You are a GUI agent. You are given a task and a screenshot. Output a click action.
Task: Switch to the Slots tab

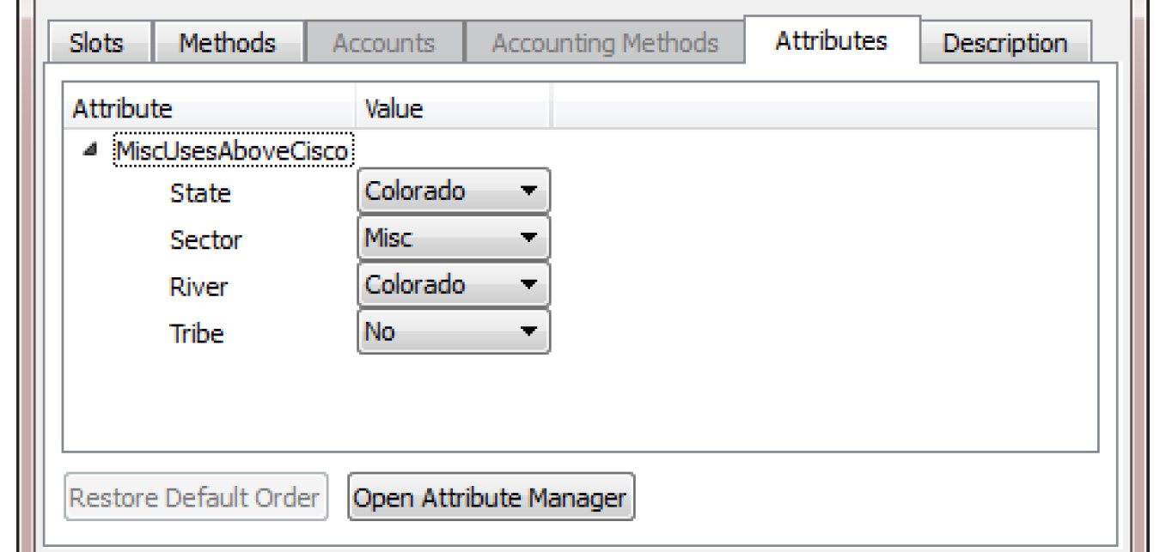(96, 43)
